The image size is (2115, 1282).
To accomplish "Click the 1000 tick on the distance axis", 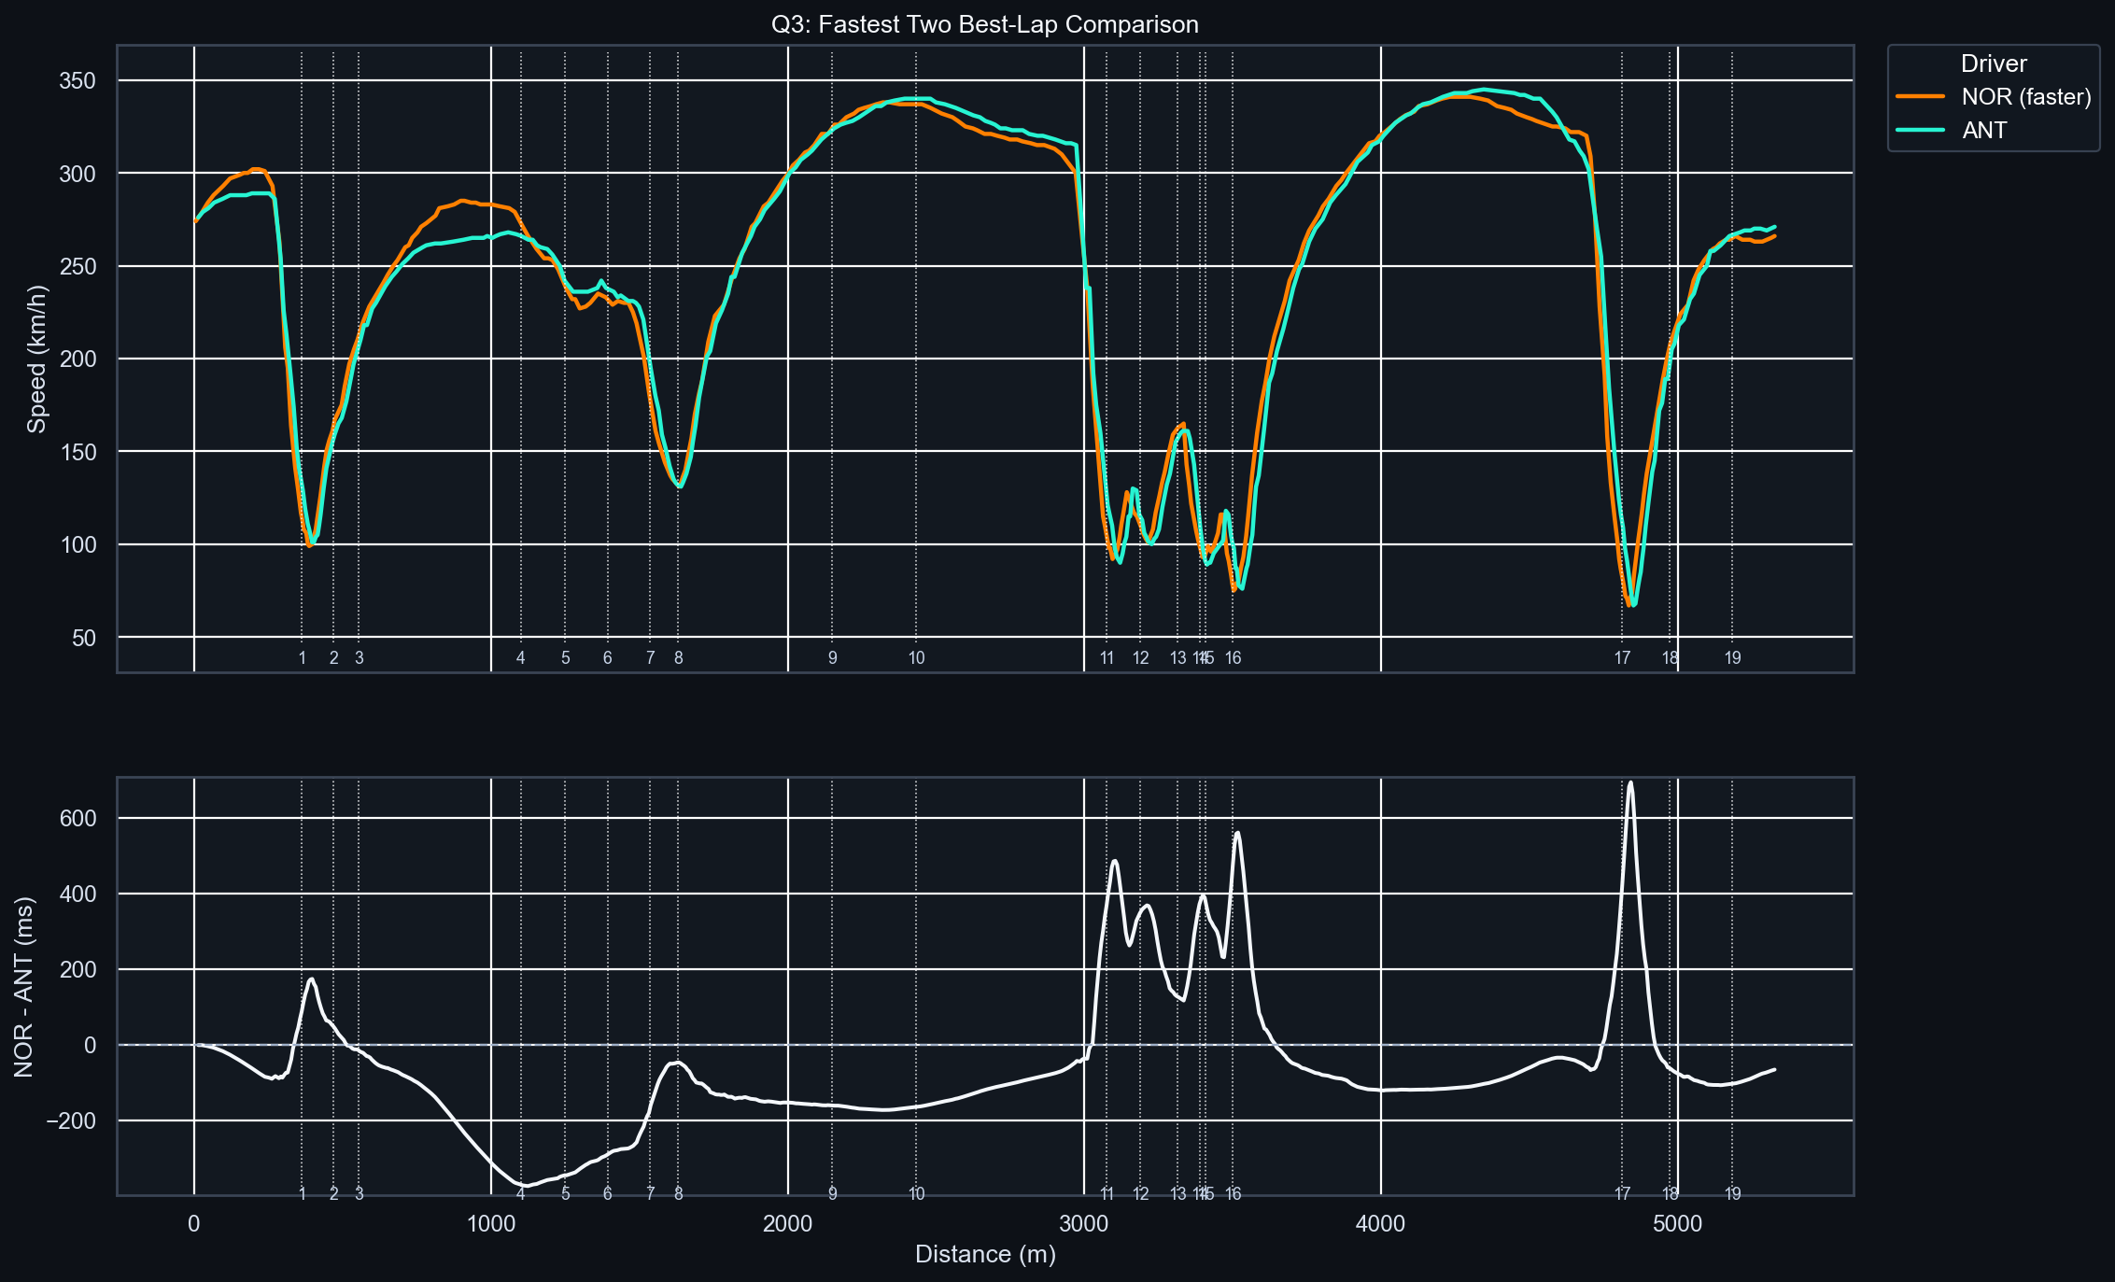I will click(x=491, y=1224).
